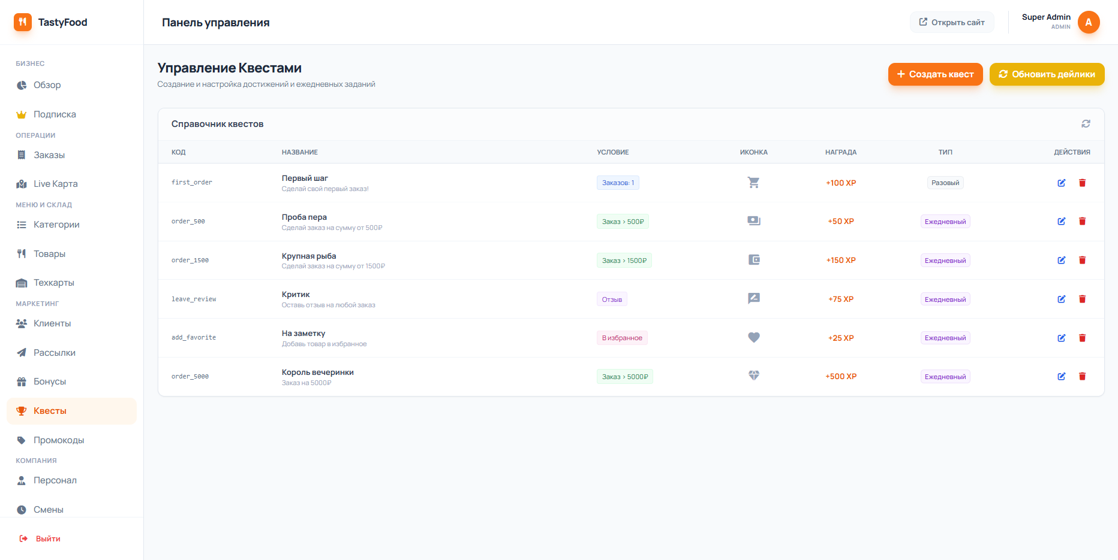Click the TastyFood logo icon
This screenshot has height=560, width=1118.
pos(23,22)
